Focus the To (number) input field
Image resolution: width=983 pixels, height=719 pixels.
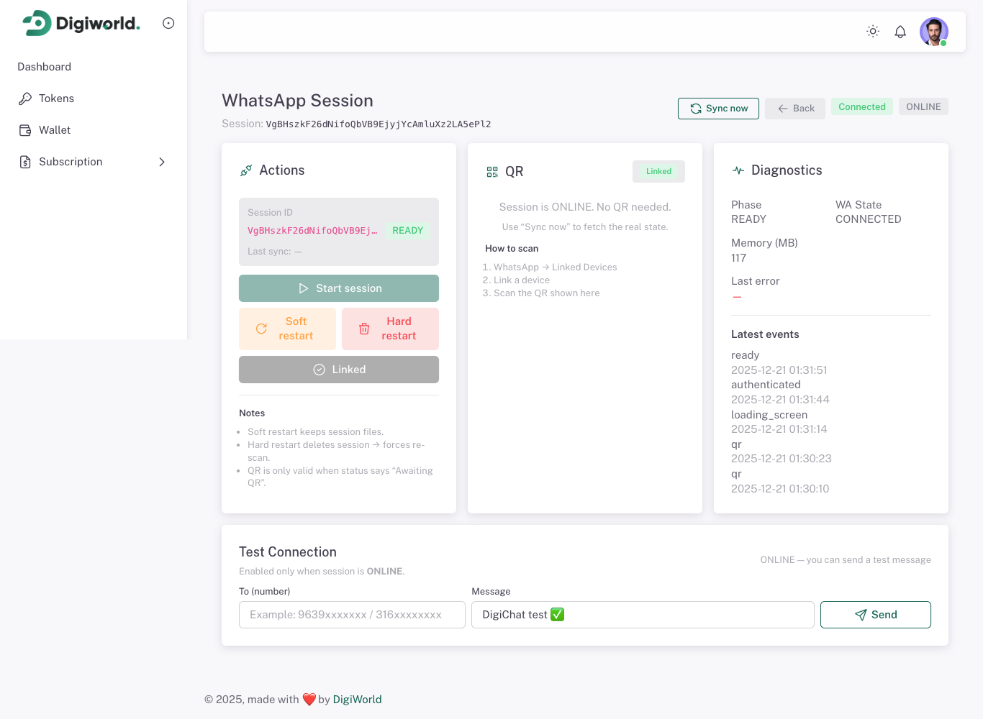[x=352, y=615]
